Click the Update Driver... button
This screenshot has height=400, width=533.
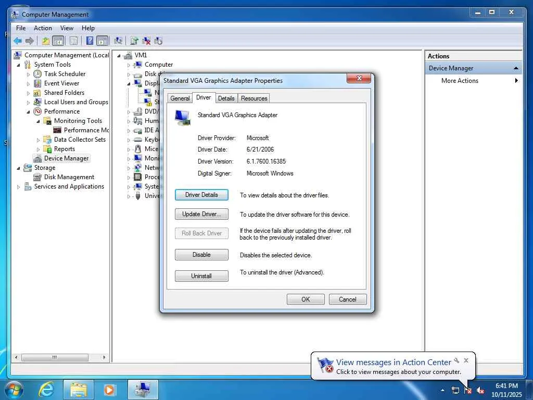pyautogui.click(x=201, y=214)
